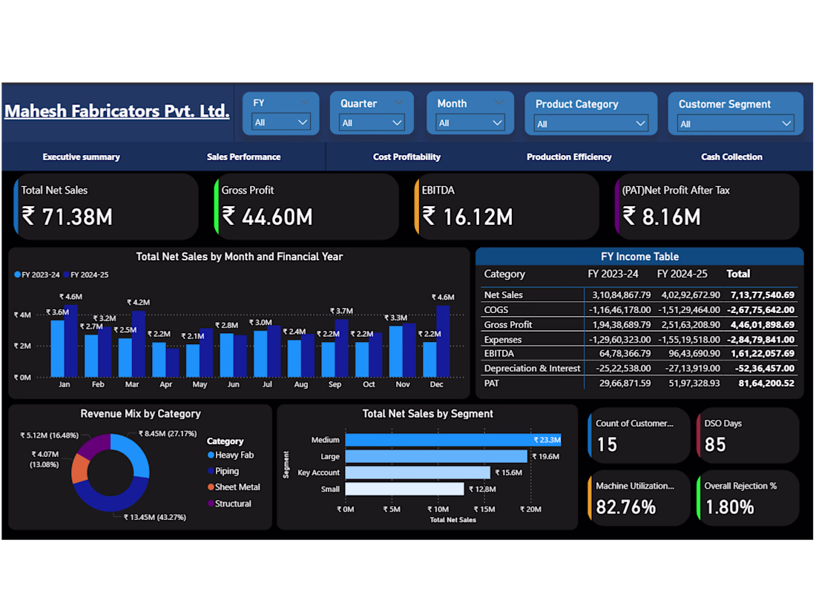This screenshot has width=816, height=612.
Task: Switch to the Sales Performance page
Action: click(x=243, y=157)
